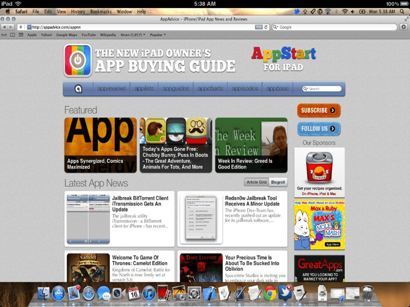Open Photo Booth icon in the dock

coord(164,293)
